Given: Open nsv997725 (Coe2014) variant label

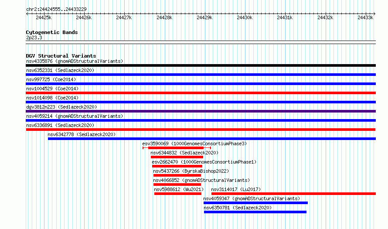Looking at the screenshot, I should tap(51, 79).
